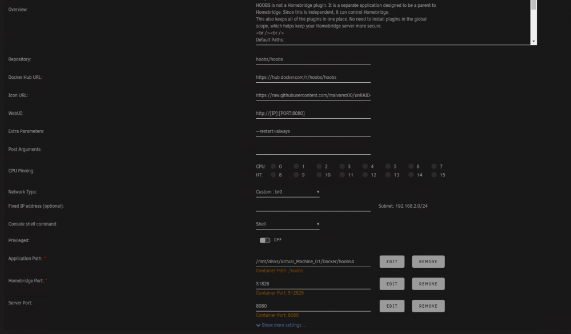Toggle HT pinning checkbox 15
571x334 pixels.
tap(434, 175)
